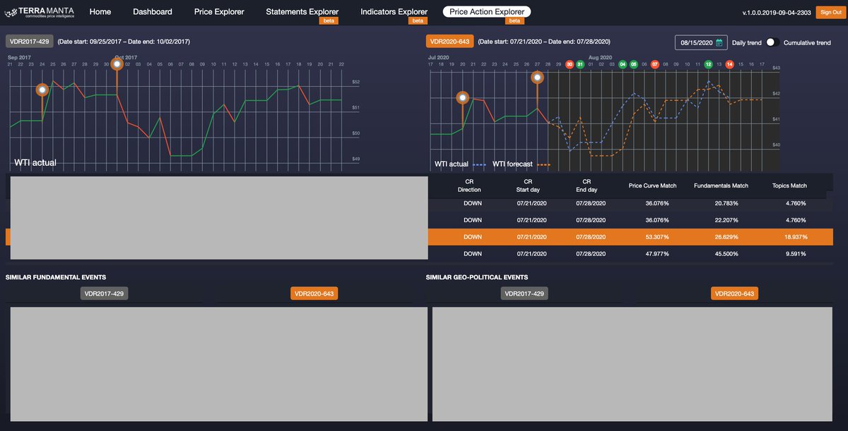The height and width of the screenshot is (431, 848).
Task: Open the Dashboard page
Action: click(x=153, y=12)
